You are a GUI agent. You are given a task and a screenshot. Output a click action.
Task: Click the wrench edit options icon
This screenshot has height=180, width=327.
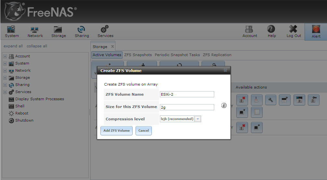point(271,100)
